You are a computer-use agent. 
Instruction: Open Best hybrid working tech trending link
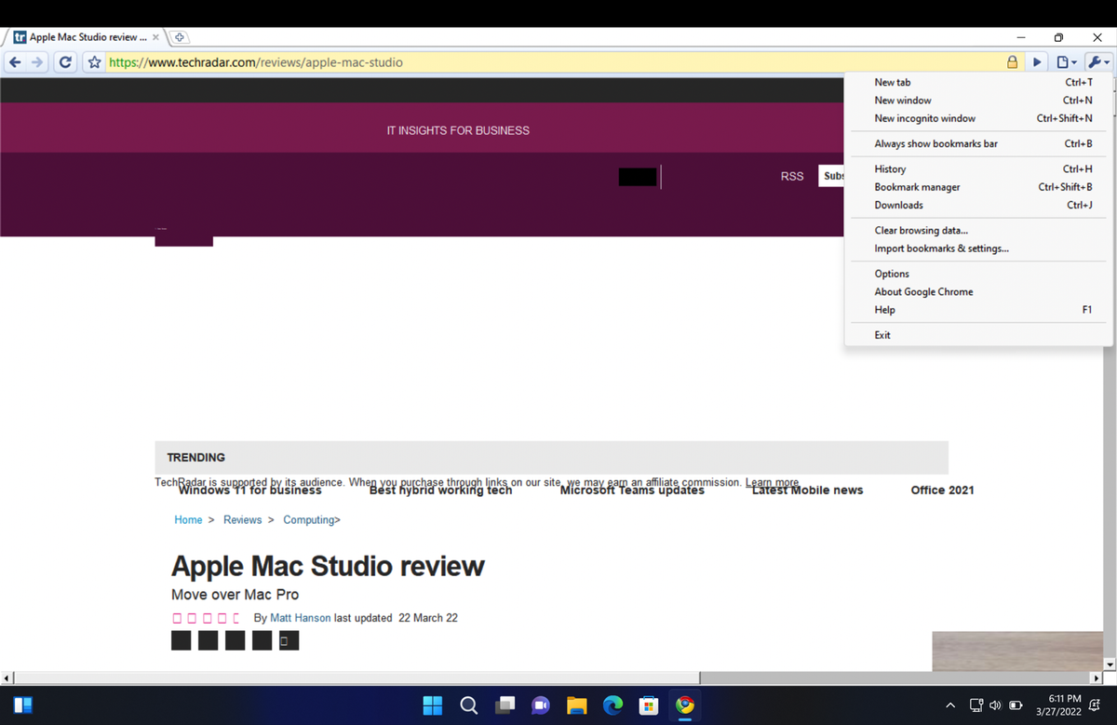point(440,490)
